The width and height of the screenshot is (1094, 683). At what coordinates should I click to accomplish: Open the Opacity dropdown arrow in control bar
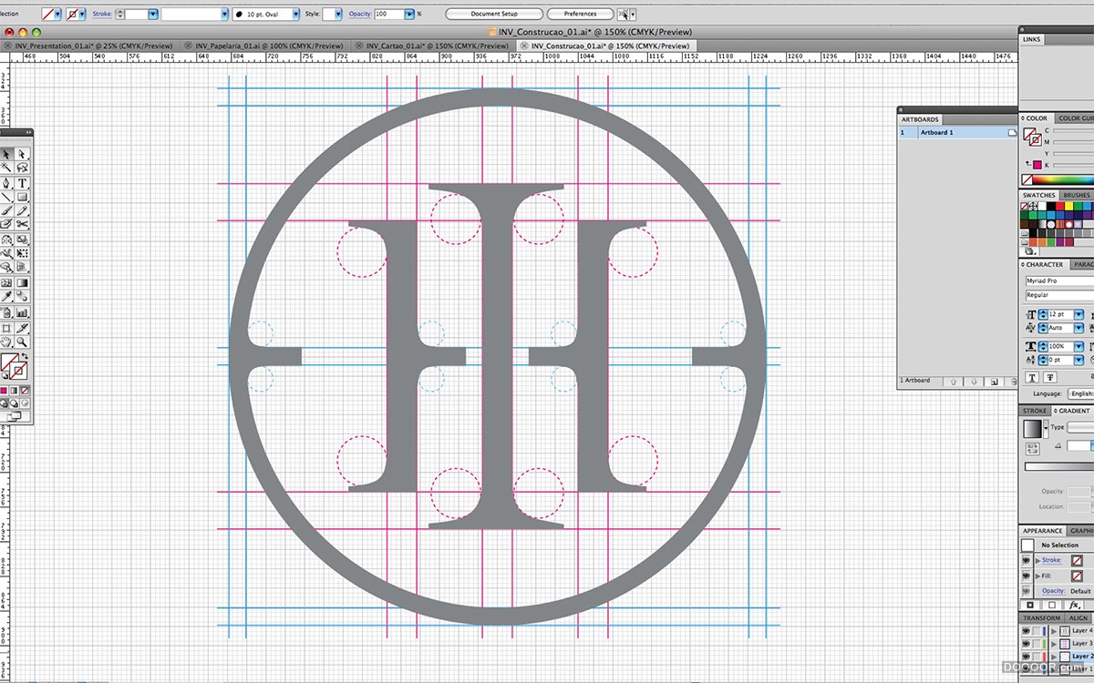408,15
